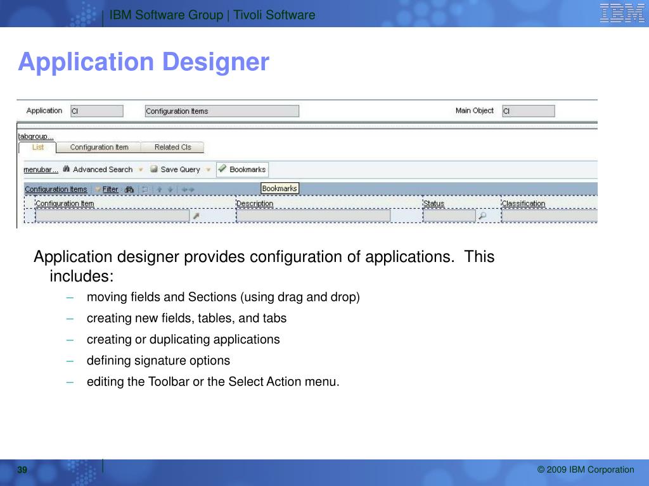Open the Save Query dropdown arrow
This screenshot has height=486, width=649.
pyautogui.click(x=208, y=170)
